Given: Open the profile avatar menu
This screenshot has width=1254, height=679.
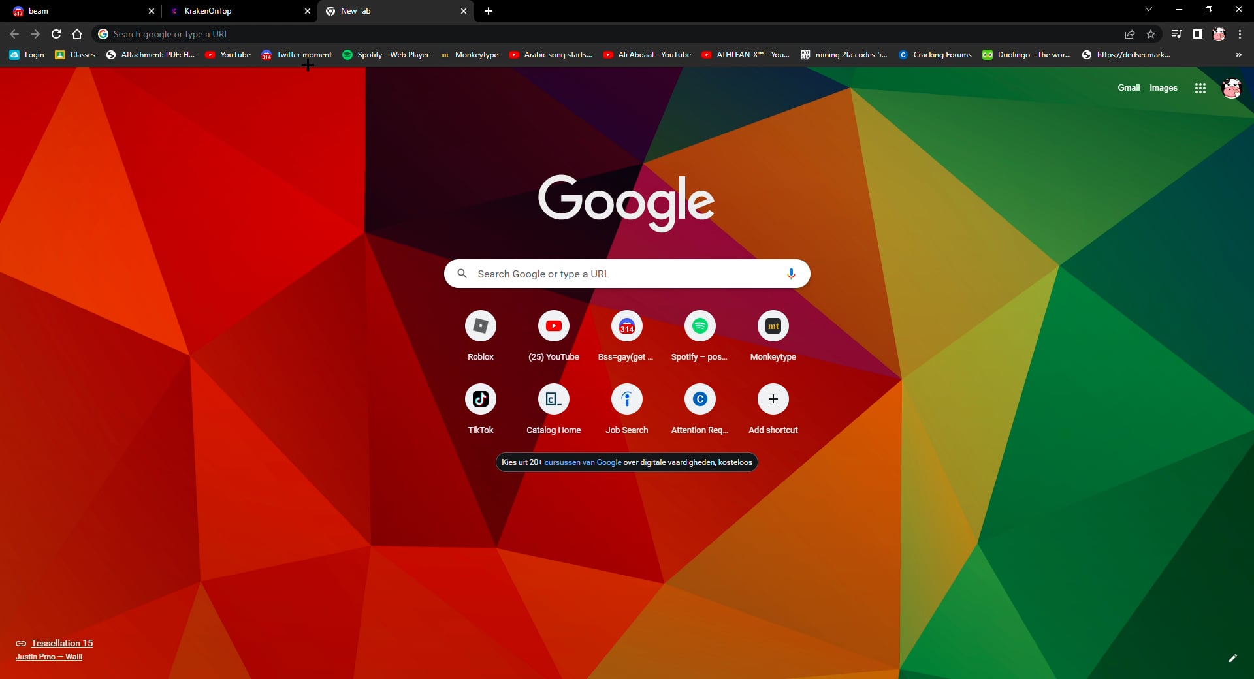Looking at the screenshot, I should coord(1219,34).
